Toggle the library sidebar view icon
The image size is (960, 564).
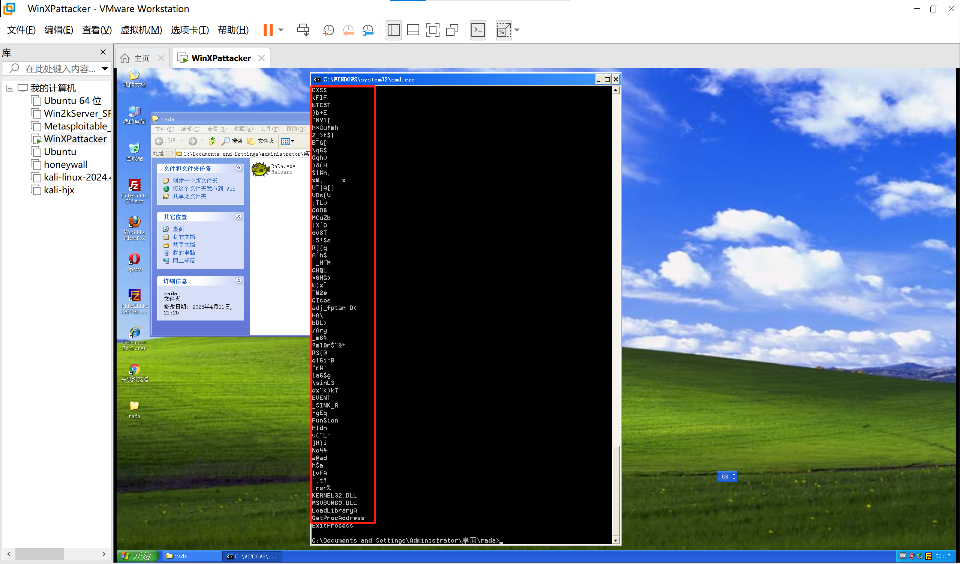coord(393,30)
